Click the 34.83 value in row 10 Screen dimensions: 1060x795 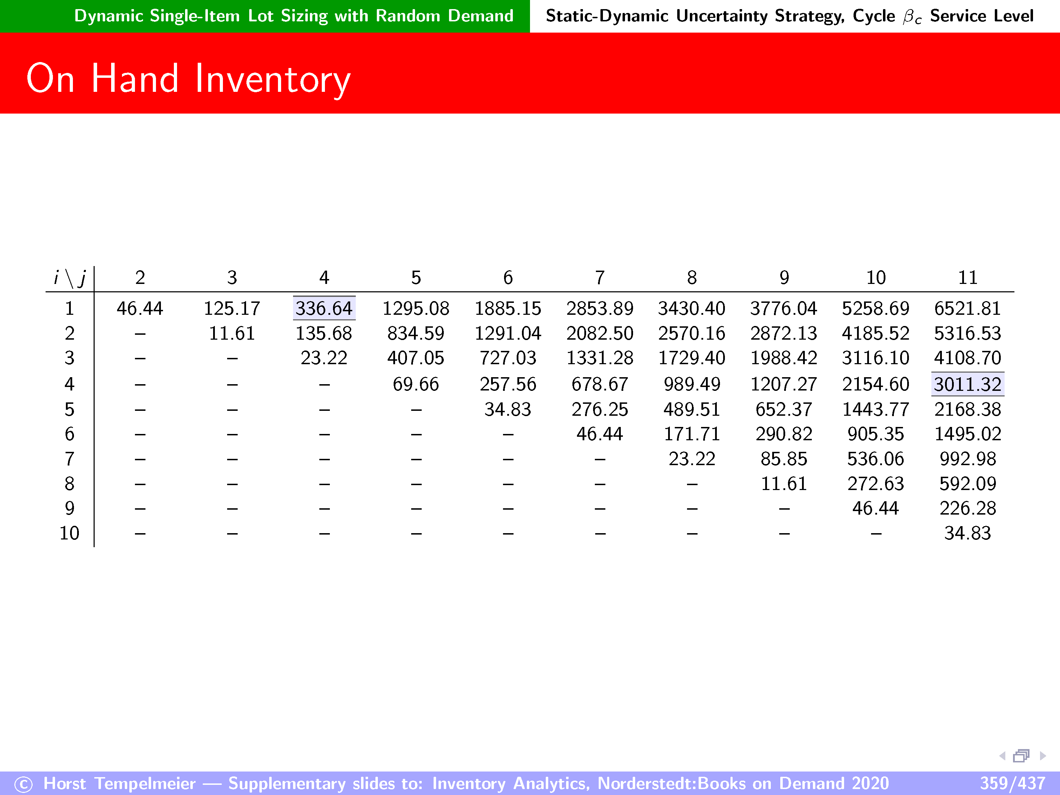(x=967, y=533)
